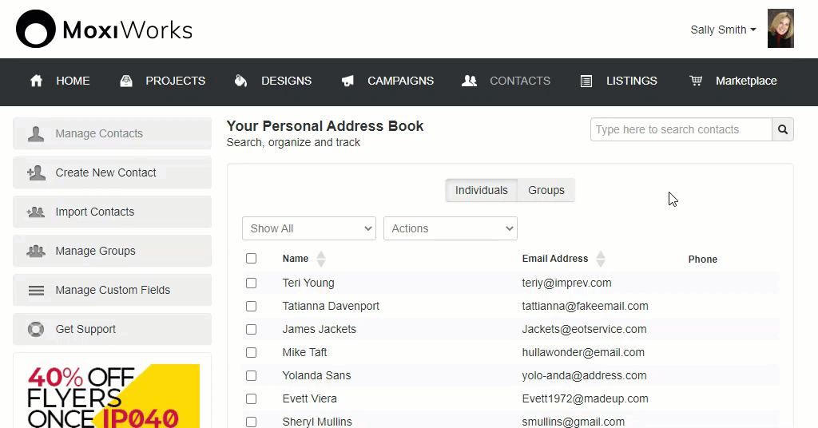Click the Get Support lifebuoy icon
The height and width of the screenshot is (428, 818).
tap(36, 329)
